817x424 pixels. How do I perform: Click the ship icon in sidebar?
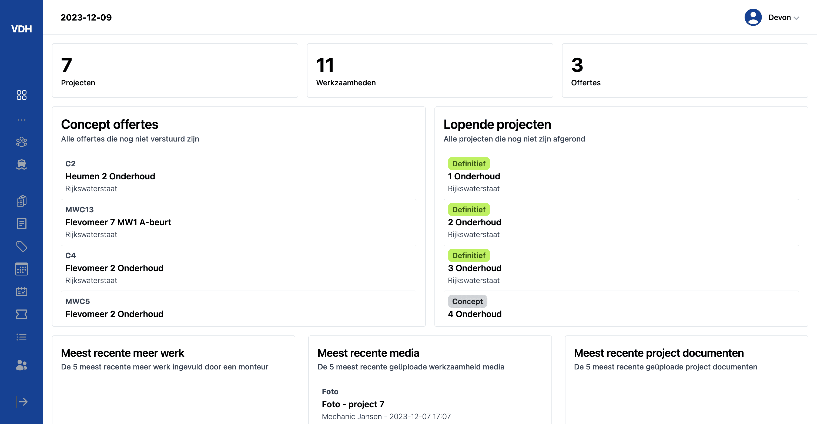22,164
